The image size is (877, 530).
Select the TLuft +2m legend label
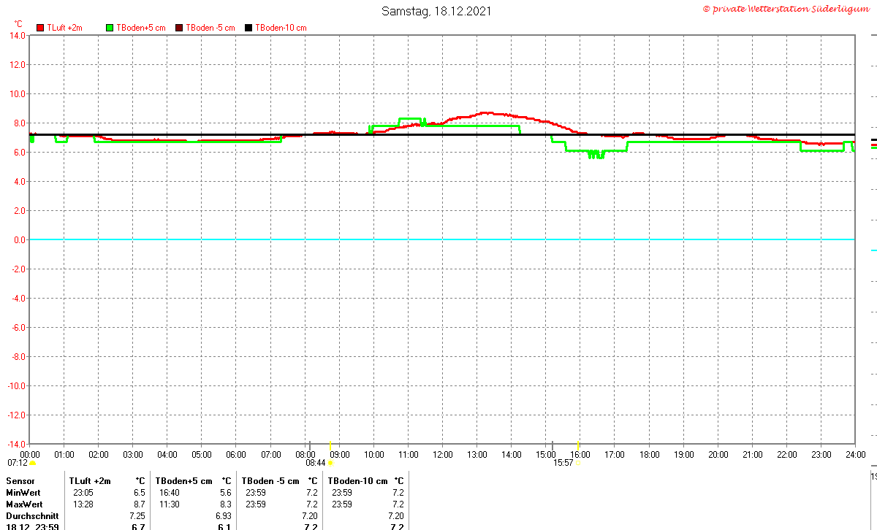[x=64, y=28]
